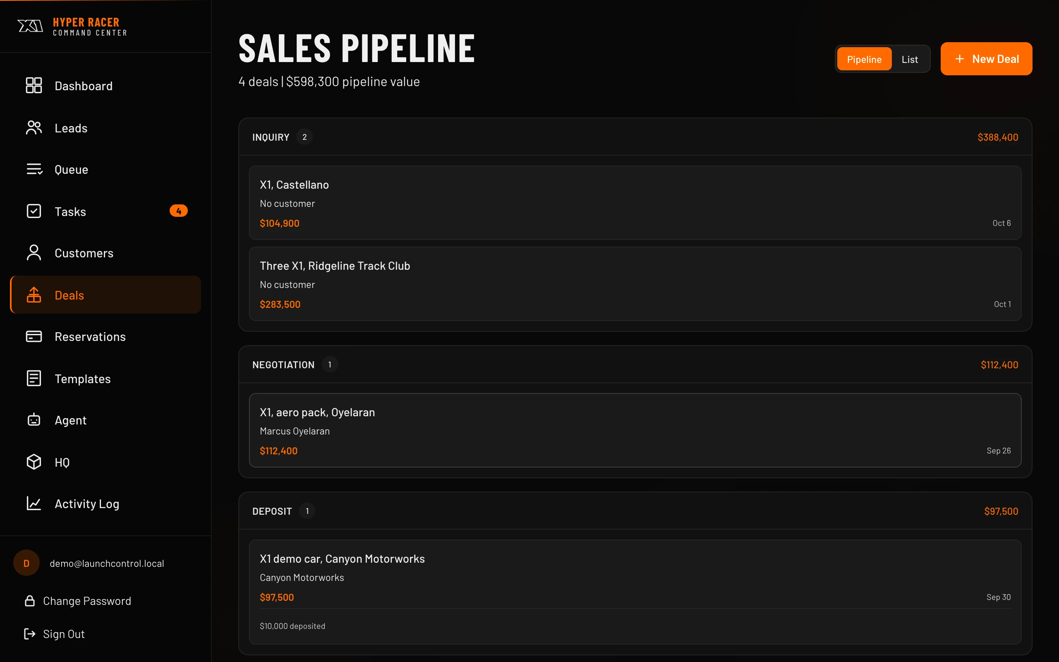The width and height of the screenshot is (1059, 662).
Task: Click the Oct 1 date
Action: point(1002,304)
